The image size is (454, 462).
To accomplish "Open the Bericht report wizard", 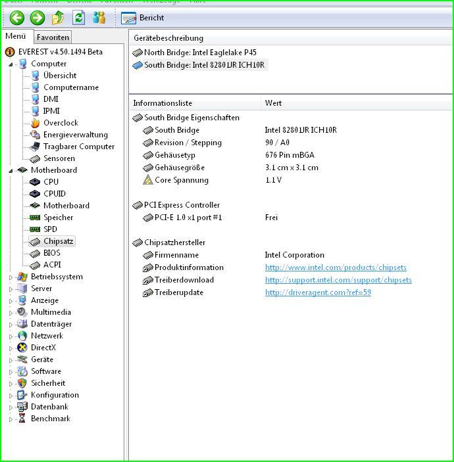I will (x=143, y=18).
